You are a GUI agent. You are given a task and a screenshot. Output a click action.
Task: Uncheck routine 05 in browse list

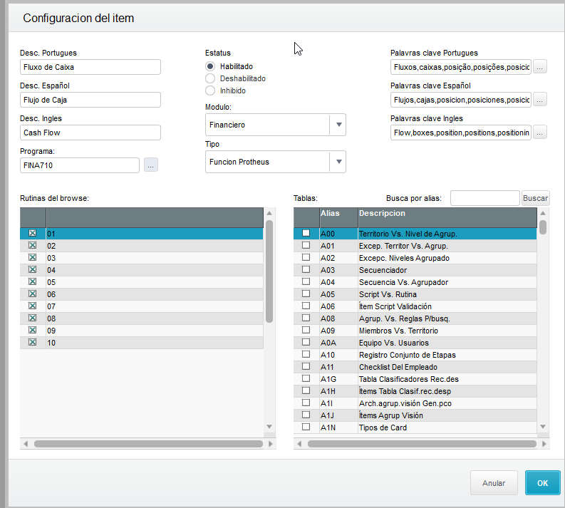(x=33, y=281)
